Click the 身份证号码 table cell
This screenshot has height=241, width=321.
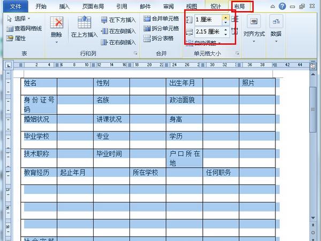pyautogui.click(x=39, y=105)
